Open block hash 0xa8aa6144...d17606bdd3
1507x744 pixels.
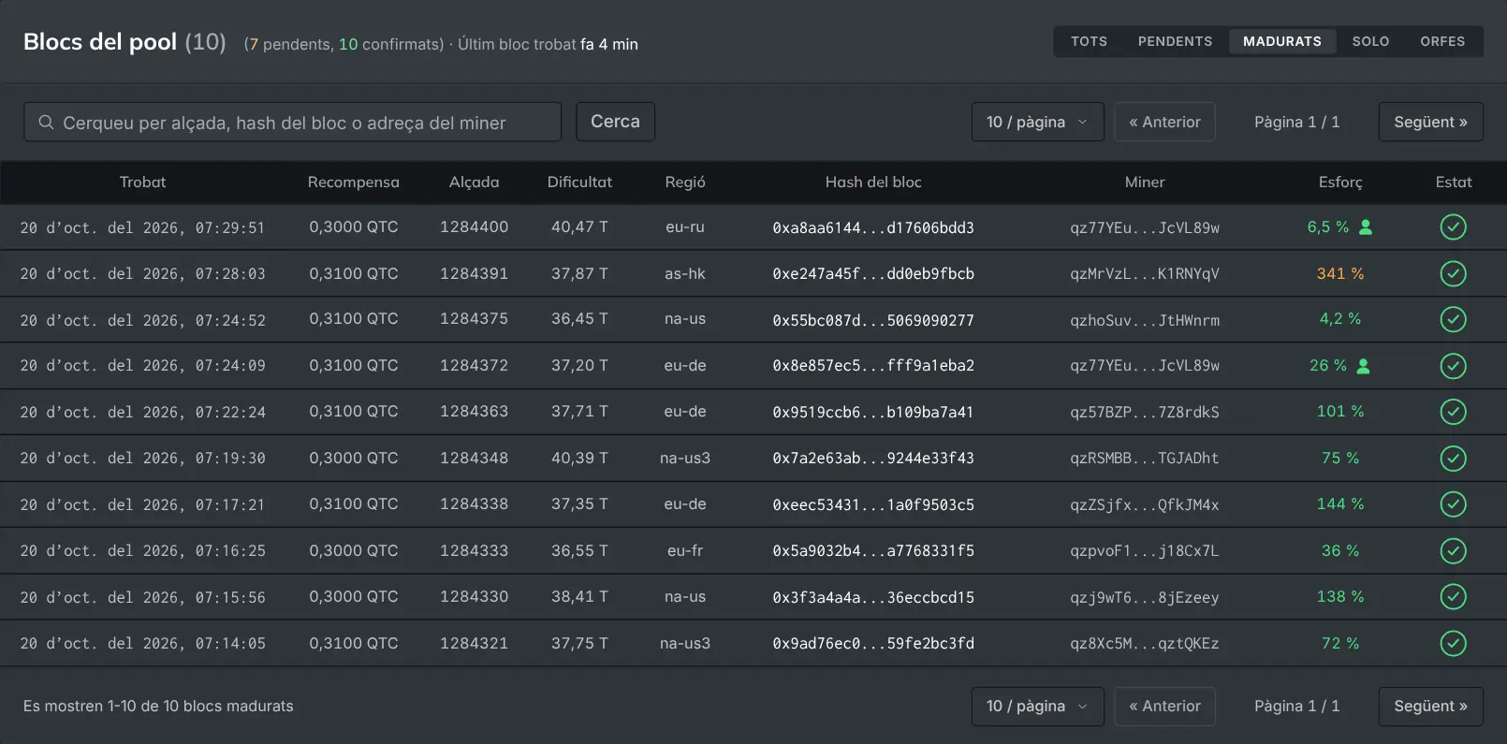873,227
